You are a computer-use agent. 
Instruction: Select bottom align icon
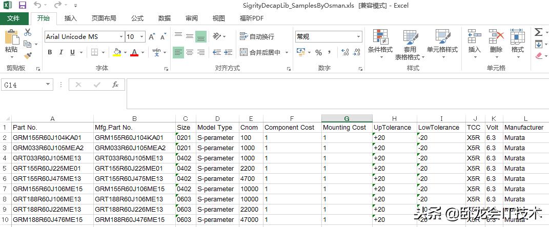click(x=200, y=36)
